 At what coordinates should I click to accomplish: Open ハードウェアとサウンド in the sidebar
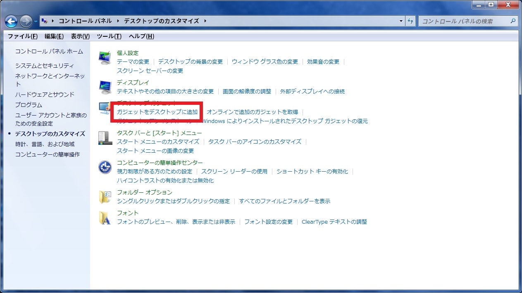(45, 95)
